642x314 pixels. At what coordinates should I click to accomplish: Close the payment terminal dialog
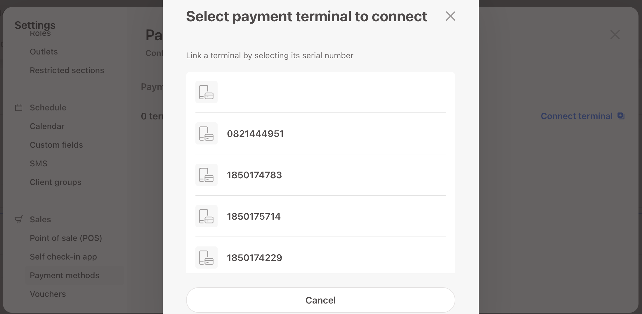coord(451,16)
